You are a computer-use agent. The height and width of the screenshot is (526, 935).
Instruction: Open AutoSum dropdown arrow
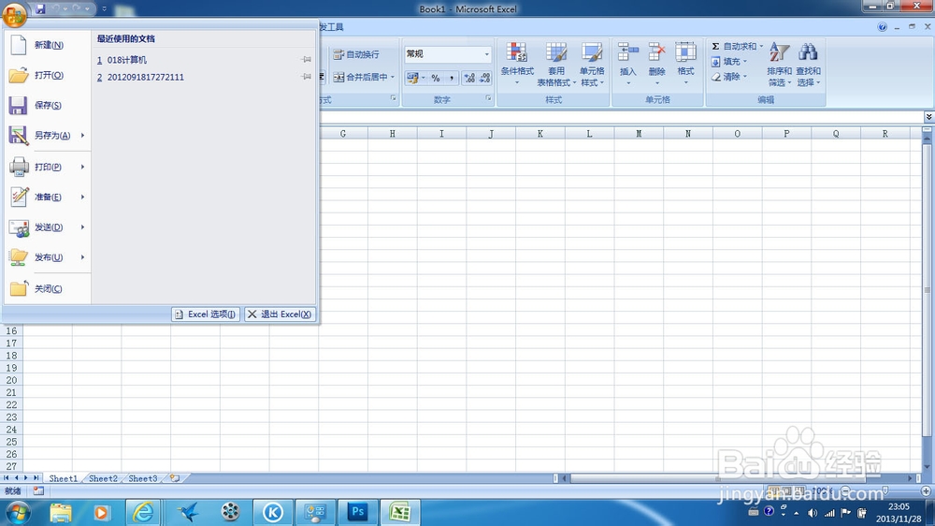pos(761,46)
